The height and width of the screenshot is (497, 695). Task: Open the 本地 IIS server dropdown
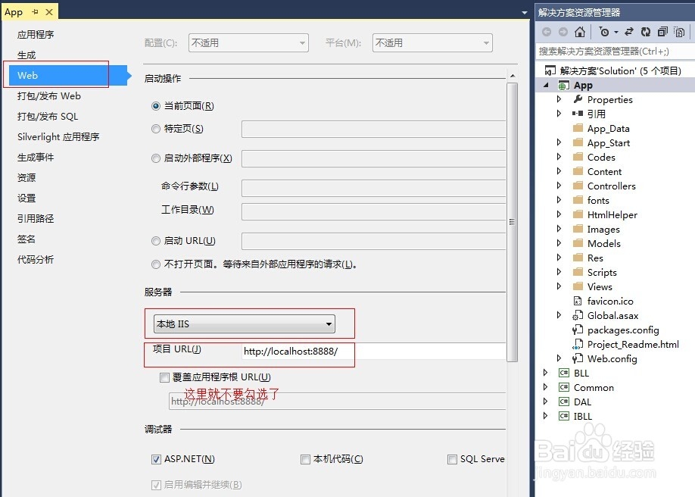click(x=329, y=324)
